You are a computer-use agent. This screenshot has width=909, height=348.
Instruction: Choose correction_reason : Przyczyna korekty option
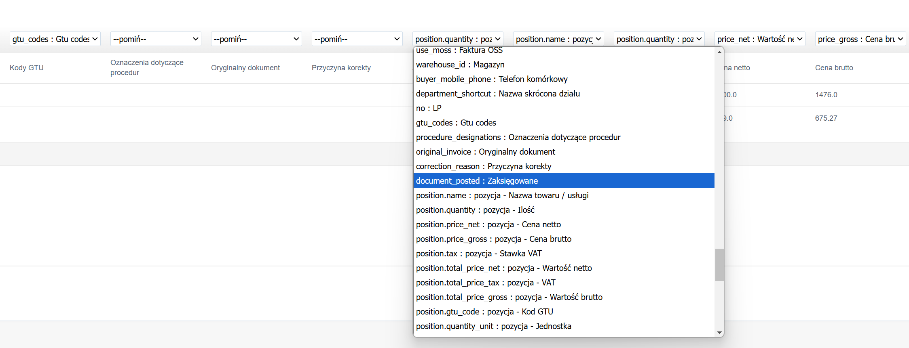coord(564,166)
